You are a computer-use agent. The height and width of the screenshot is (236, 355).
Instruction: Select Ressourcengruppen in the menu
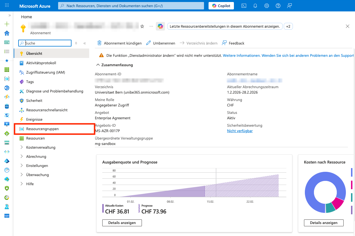tap(42, 129)
